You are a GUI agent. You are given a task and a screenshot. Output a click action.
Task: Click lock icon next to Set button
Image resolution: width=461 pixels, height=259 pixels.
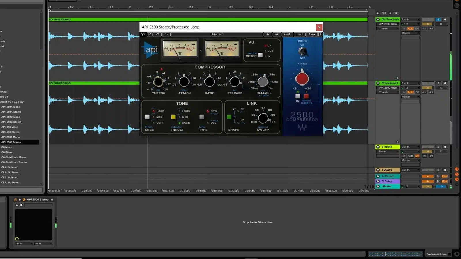pyautogui.click(x=396, y=13)
